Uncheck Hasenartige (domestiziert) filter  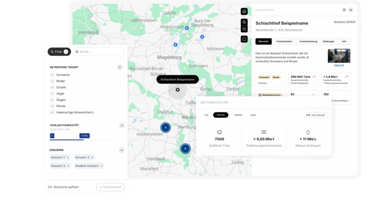pyautogui.click(x=52, y=112)
